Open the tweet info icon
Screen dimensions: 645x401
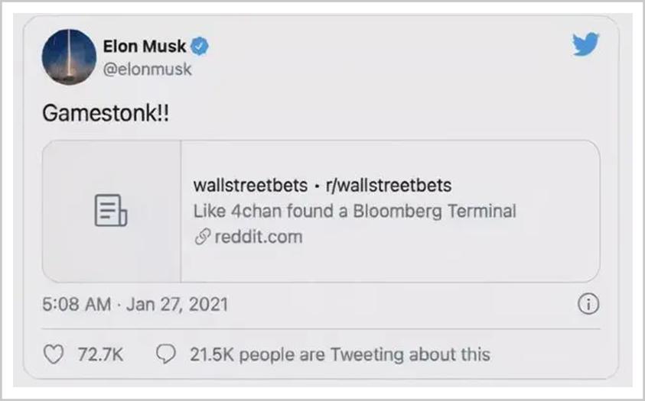point(588,305)
